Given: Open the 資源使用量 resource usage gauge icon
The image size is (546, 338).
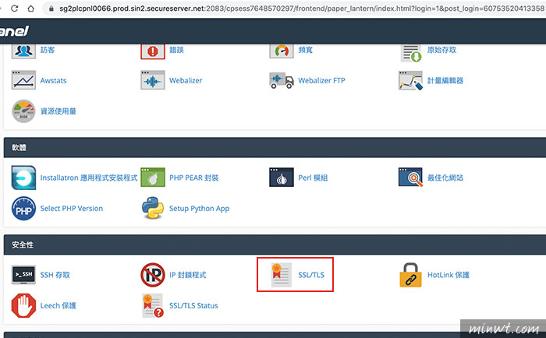Looking at the screenshot, I should [x=23, y=111].
